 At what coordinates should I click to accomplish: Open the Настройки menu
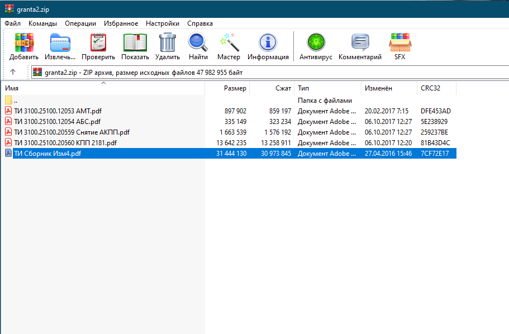163,23
